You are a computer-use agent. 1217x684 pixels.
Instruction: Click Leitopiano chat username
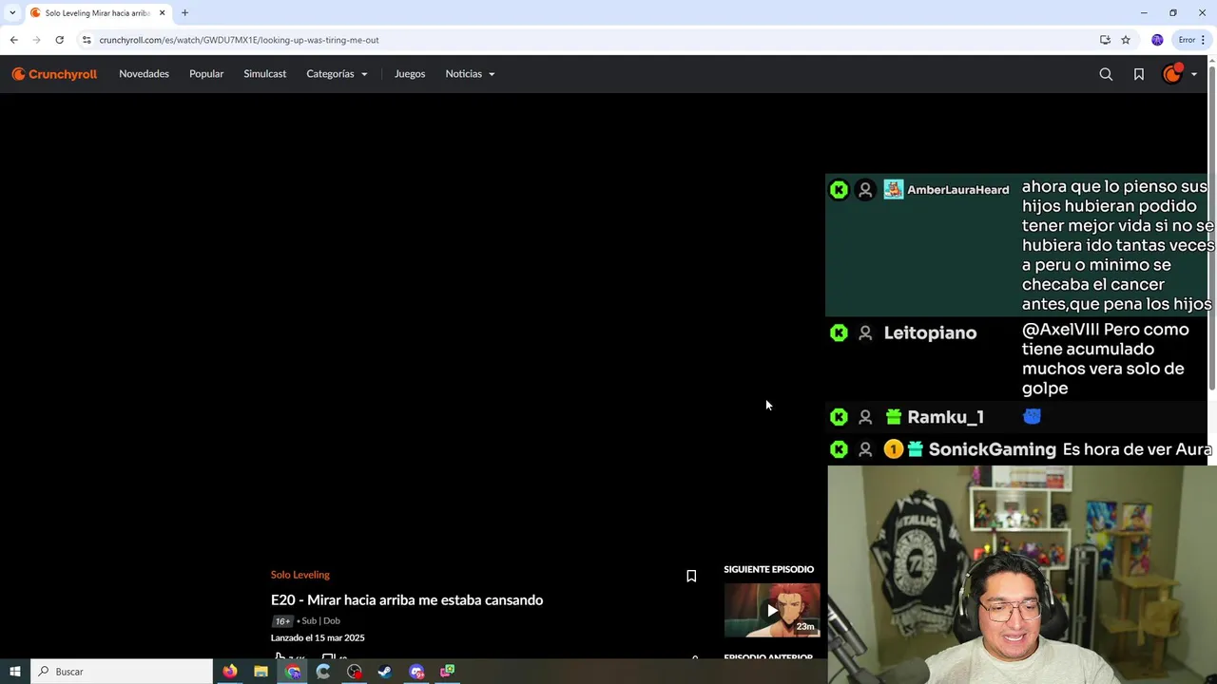click(930, 333)
